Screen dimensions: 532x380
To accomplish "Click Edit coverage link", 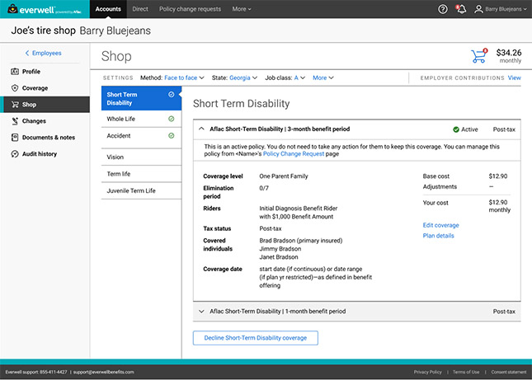I will coord(440,225).
